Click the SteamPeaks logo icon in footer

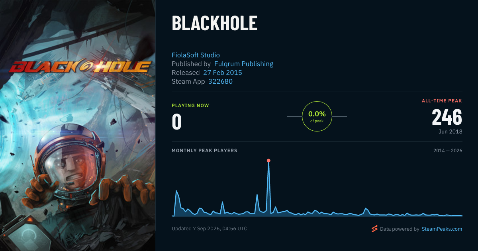point(374,229)
